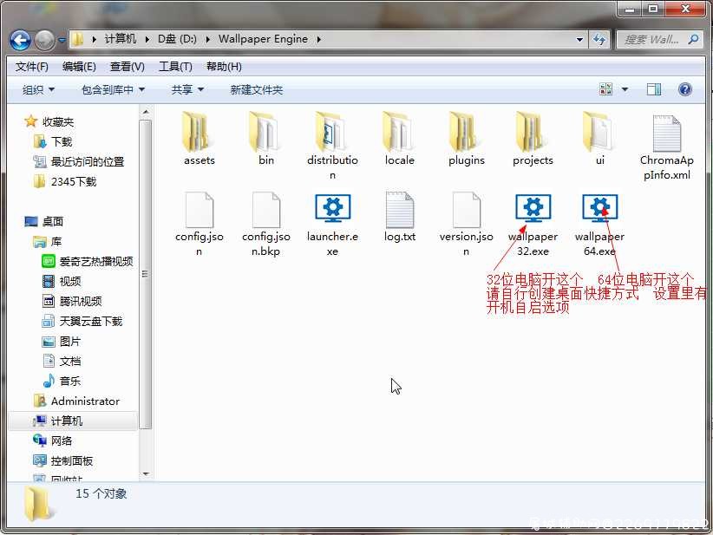Open the 文件(F) menu
Screen dimensions: 713x535
point(31,67)
